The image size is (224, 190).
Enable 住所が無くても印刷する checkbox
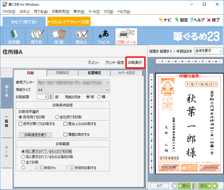click(x=37, y=124)
